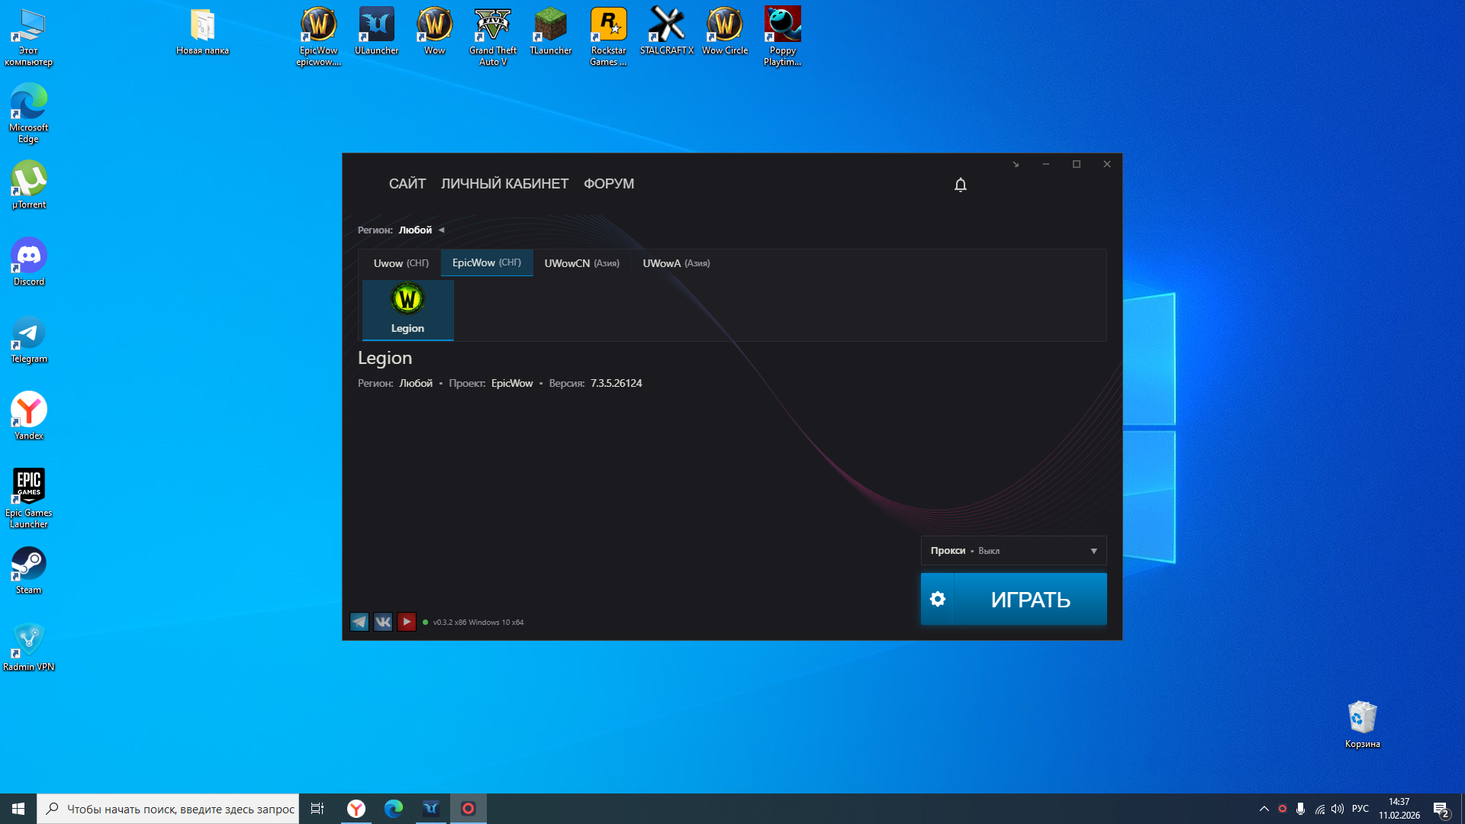
Task: Open the ФОРУМ link
Action: pos(608,184)
